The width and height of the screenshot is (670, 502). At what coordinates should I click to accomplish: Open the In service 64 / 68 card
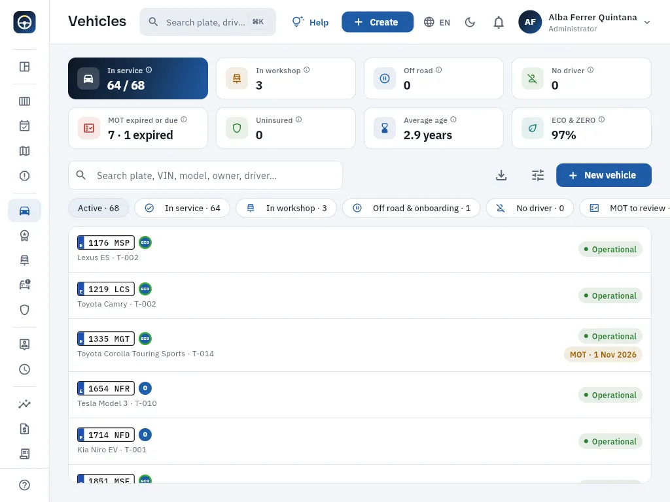(x=138, y=78)
